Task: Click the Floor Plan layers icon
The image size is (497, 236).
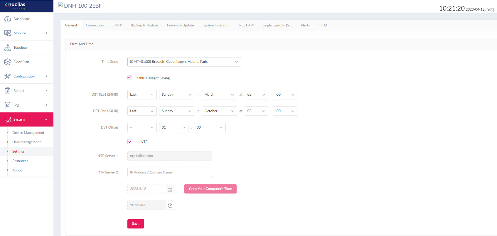Action: click(8, 62)
